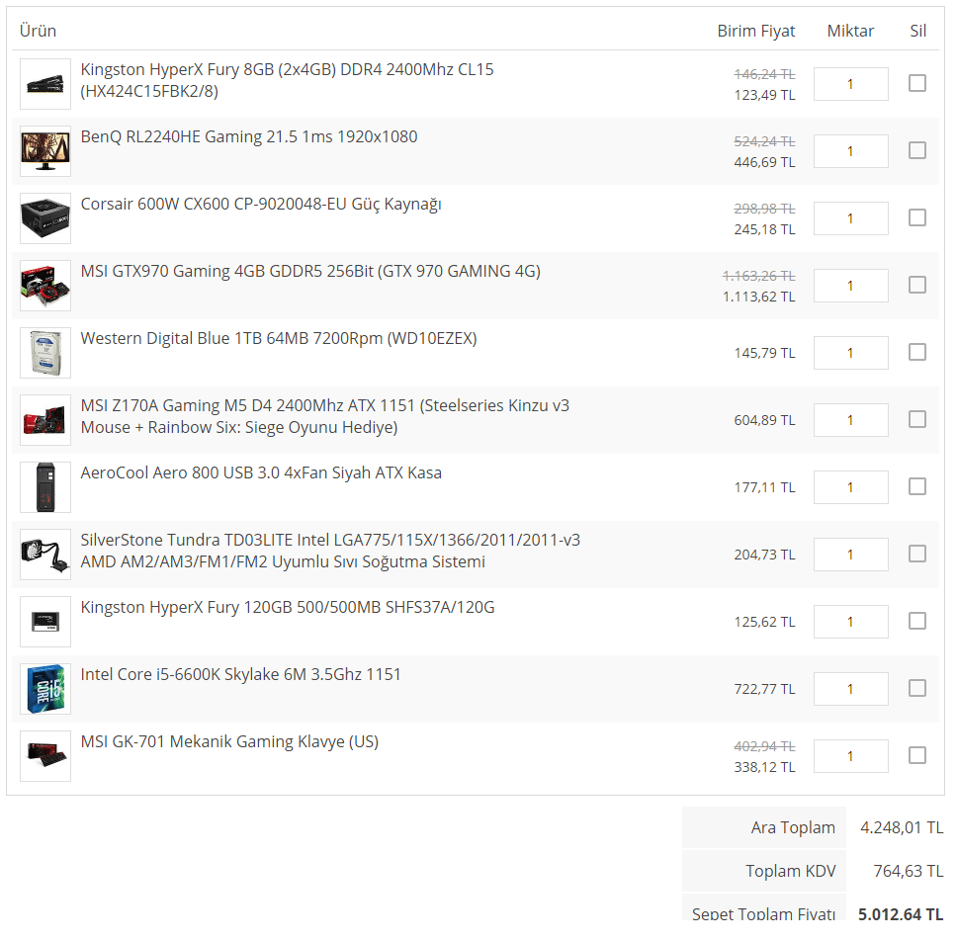Click the quantity field for the WD hard drive
The height and width of the screenshot is (942, 957).
pyautogui.click(x=850, y=352)
